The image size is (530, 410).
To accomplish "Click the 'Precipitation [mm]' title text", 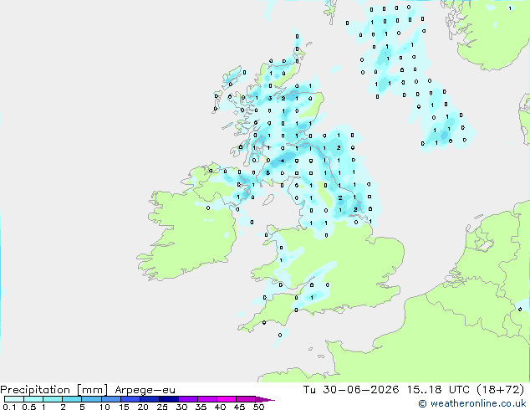I will [54, 390].
